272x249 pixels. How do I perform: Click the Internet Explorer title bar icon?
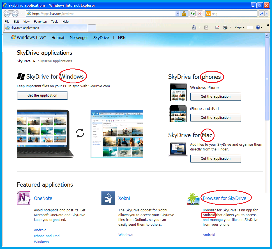pyautogui.click(x=5, y=5)
